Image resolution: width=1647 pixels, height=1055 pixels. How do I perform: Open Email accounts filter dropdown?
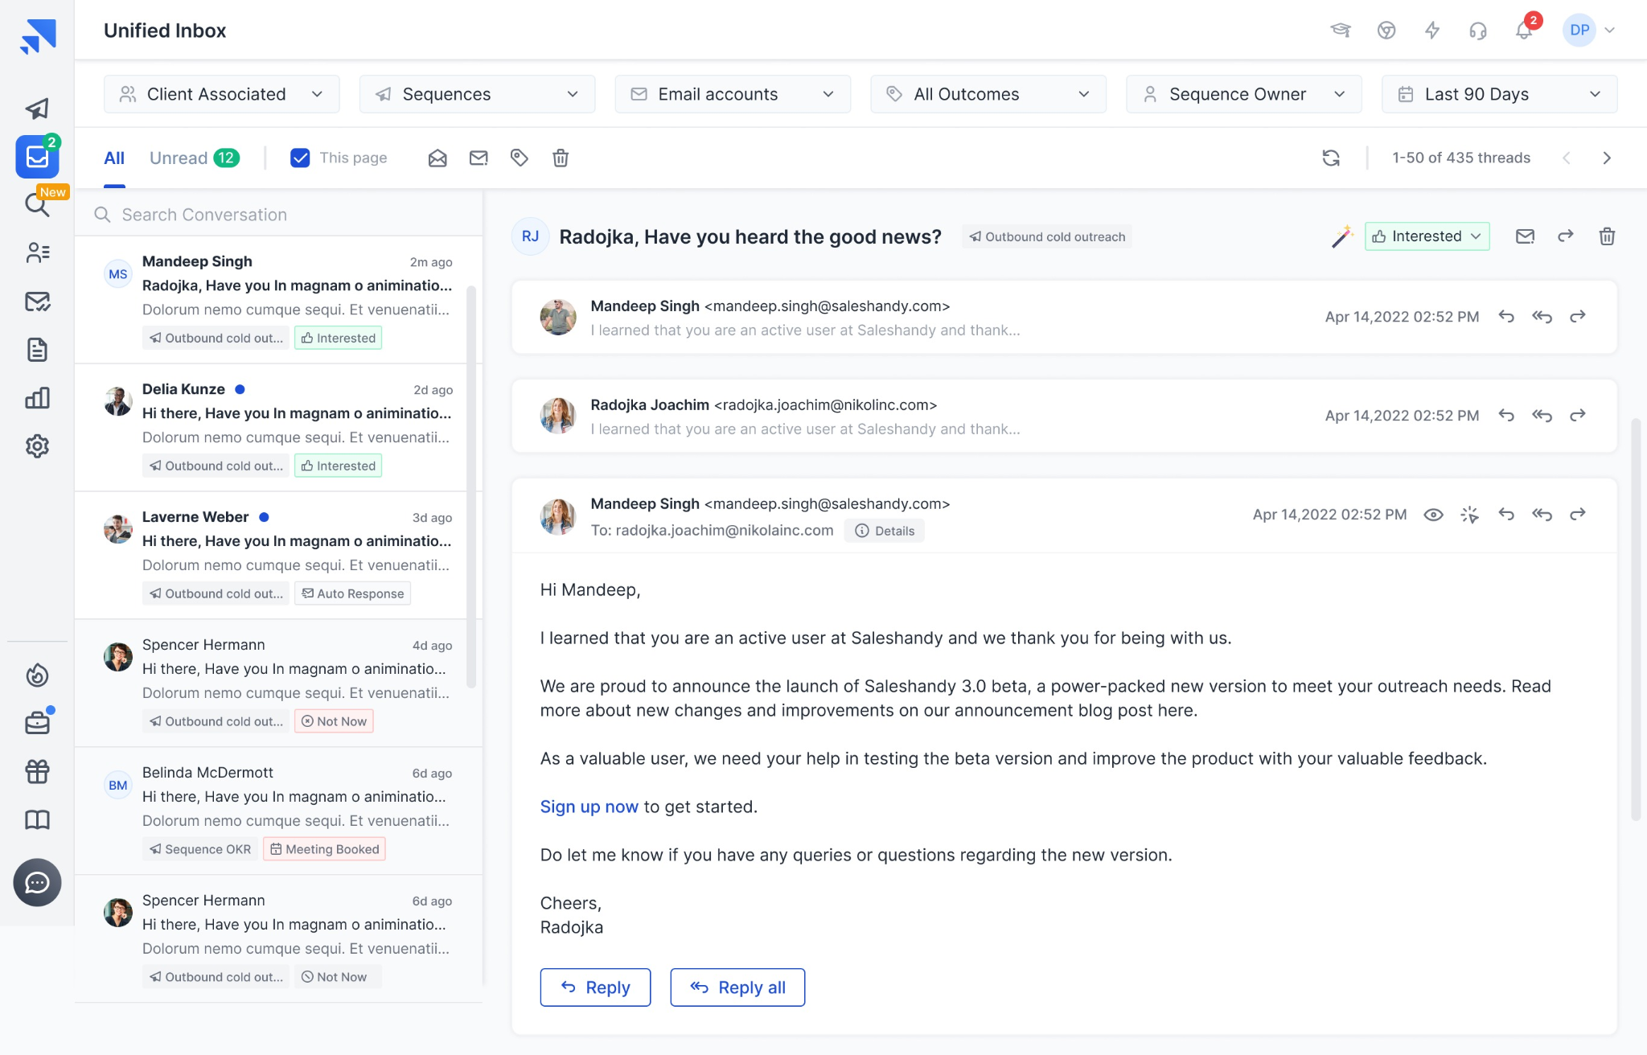(x=733, y=94)
